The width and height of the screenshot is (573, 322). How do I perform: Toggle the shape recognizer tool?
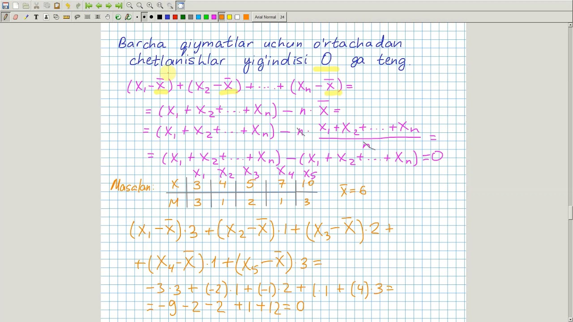click(x=56, y=17)
